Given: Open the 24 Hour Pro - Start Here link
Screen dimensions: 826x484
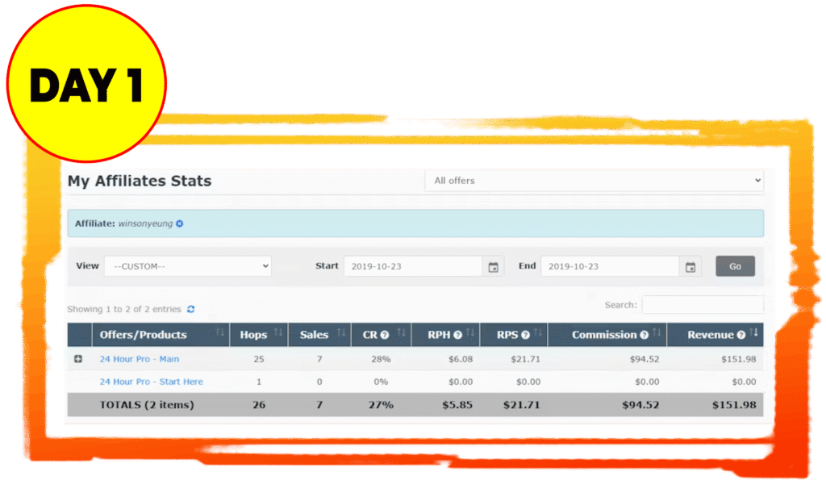Looking at the screenshot, I should (x=151, y=382).
